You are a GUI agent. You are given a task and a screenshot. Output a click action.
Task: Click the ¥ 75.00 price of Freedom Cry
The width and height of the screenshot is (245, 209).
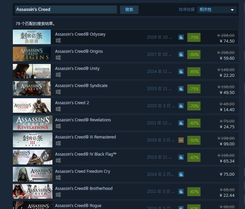227,174
